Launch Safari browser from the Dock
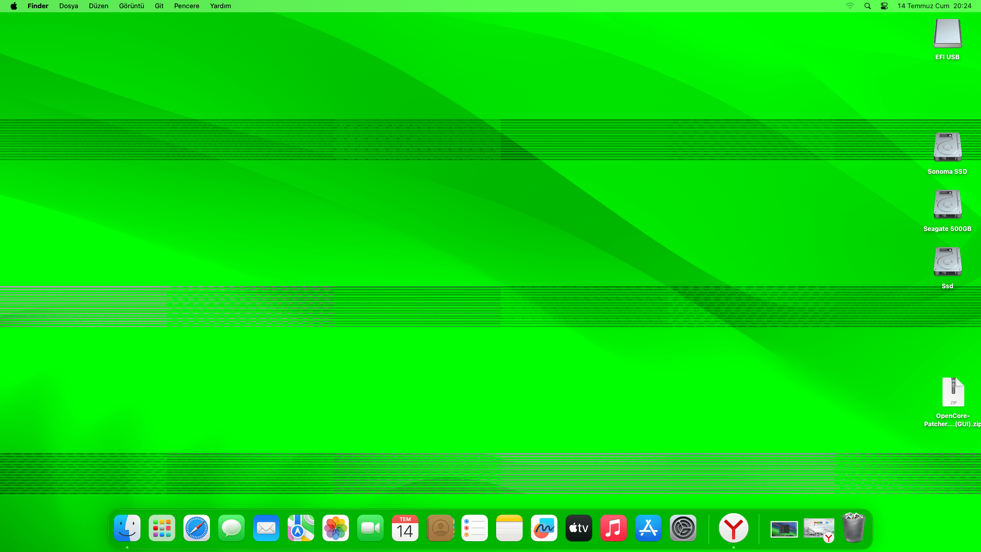This screenshot has height=552, width=981. click(197, 528)
